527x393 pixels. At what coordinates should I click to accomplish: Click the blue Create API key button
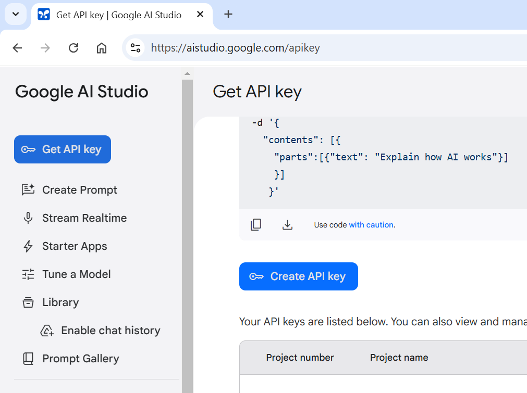point(298,276)
